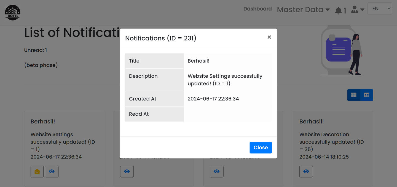Open the user account dropdown
This screenshot has height=187, width=397.
click(358, 10)
